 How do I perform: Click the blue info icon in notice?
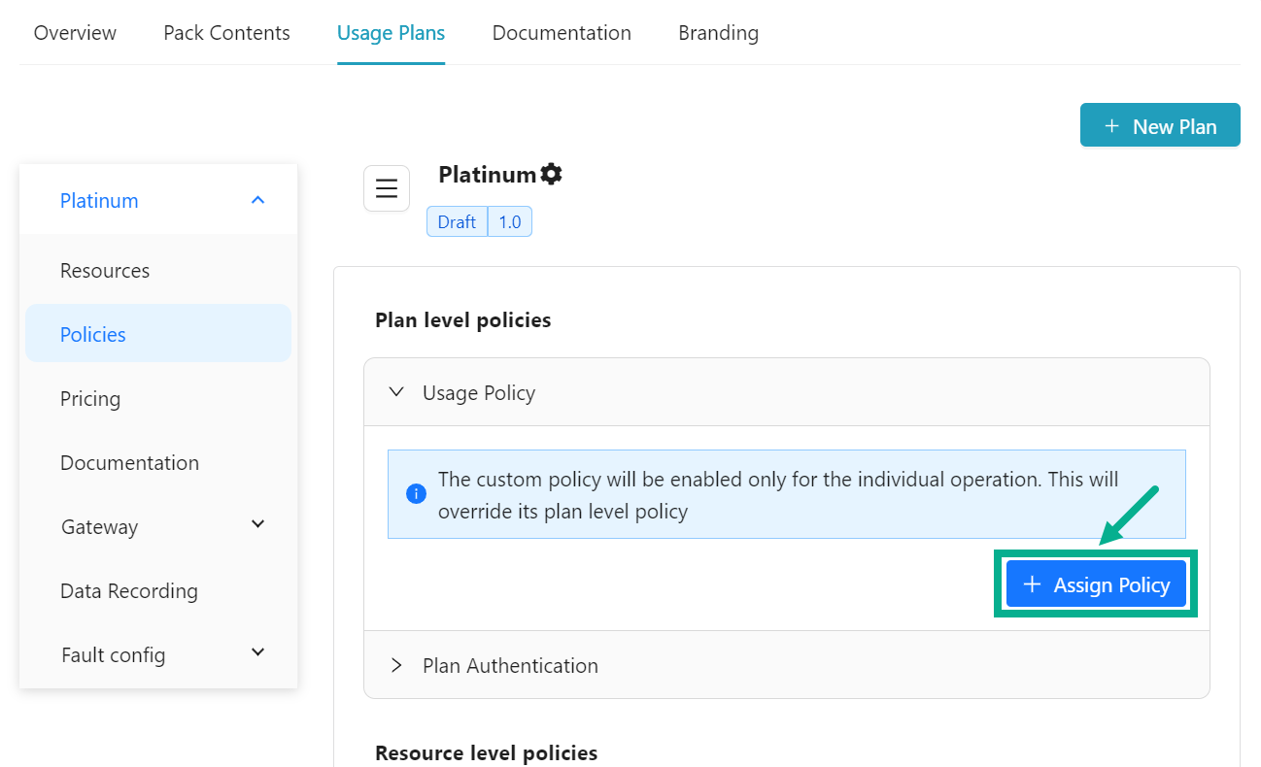point(416,494)
